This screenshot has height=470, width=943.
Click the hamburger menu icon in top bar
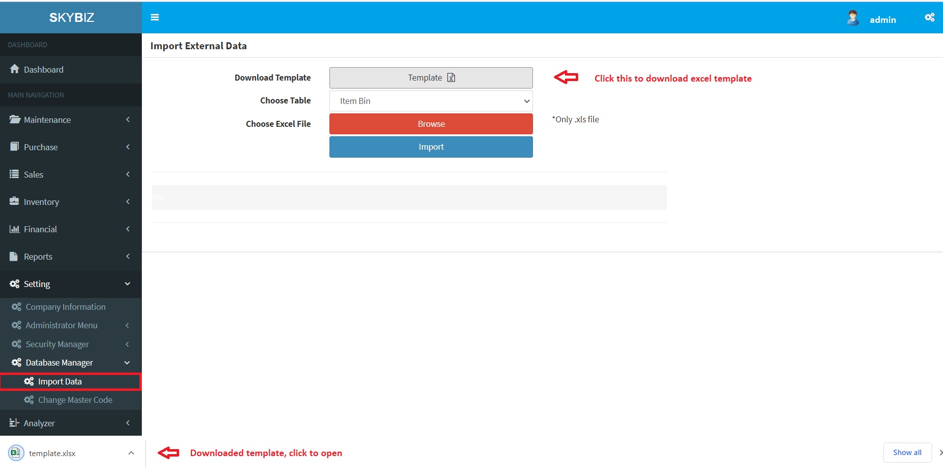pyautogui.click(x=155, y=17)
